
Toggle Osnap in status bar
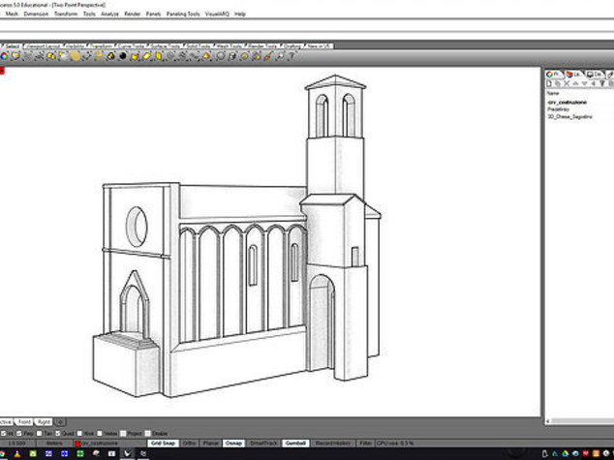click(x=233, y=444)
